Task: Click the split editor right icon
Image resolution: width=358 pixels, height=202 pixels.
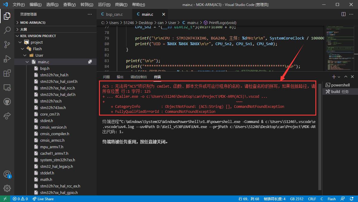Action: 343,14
